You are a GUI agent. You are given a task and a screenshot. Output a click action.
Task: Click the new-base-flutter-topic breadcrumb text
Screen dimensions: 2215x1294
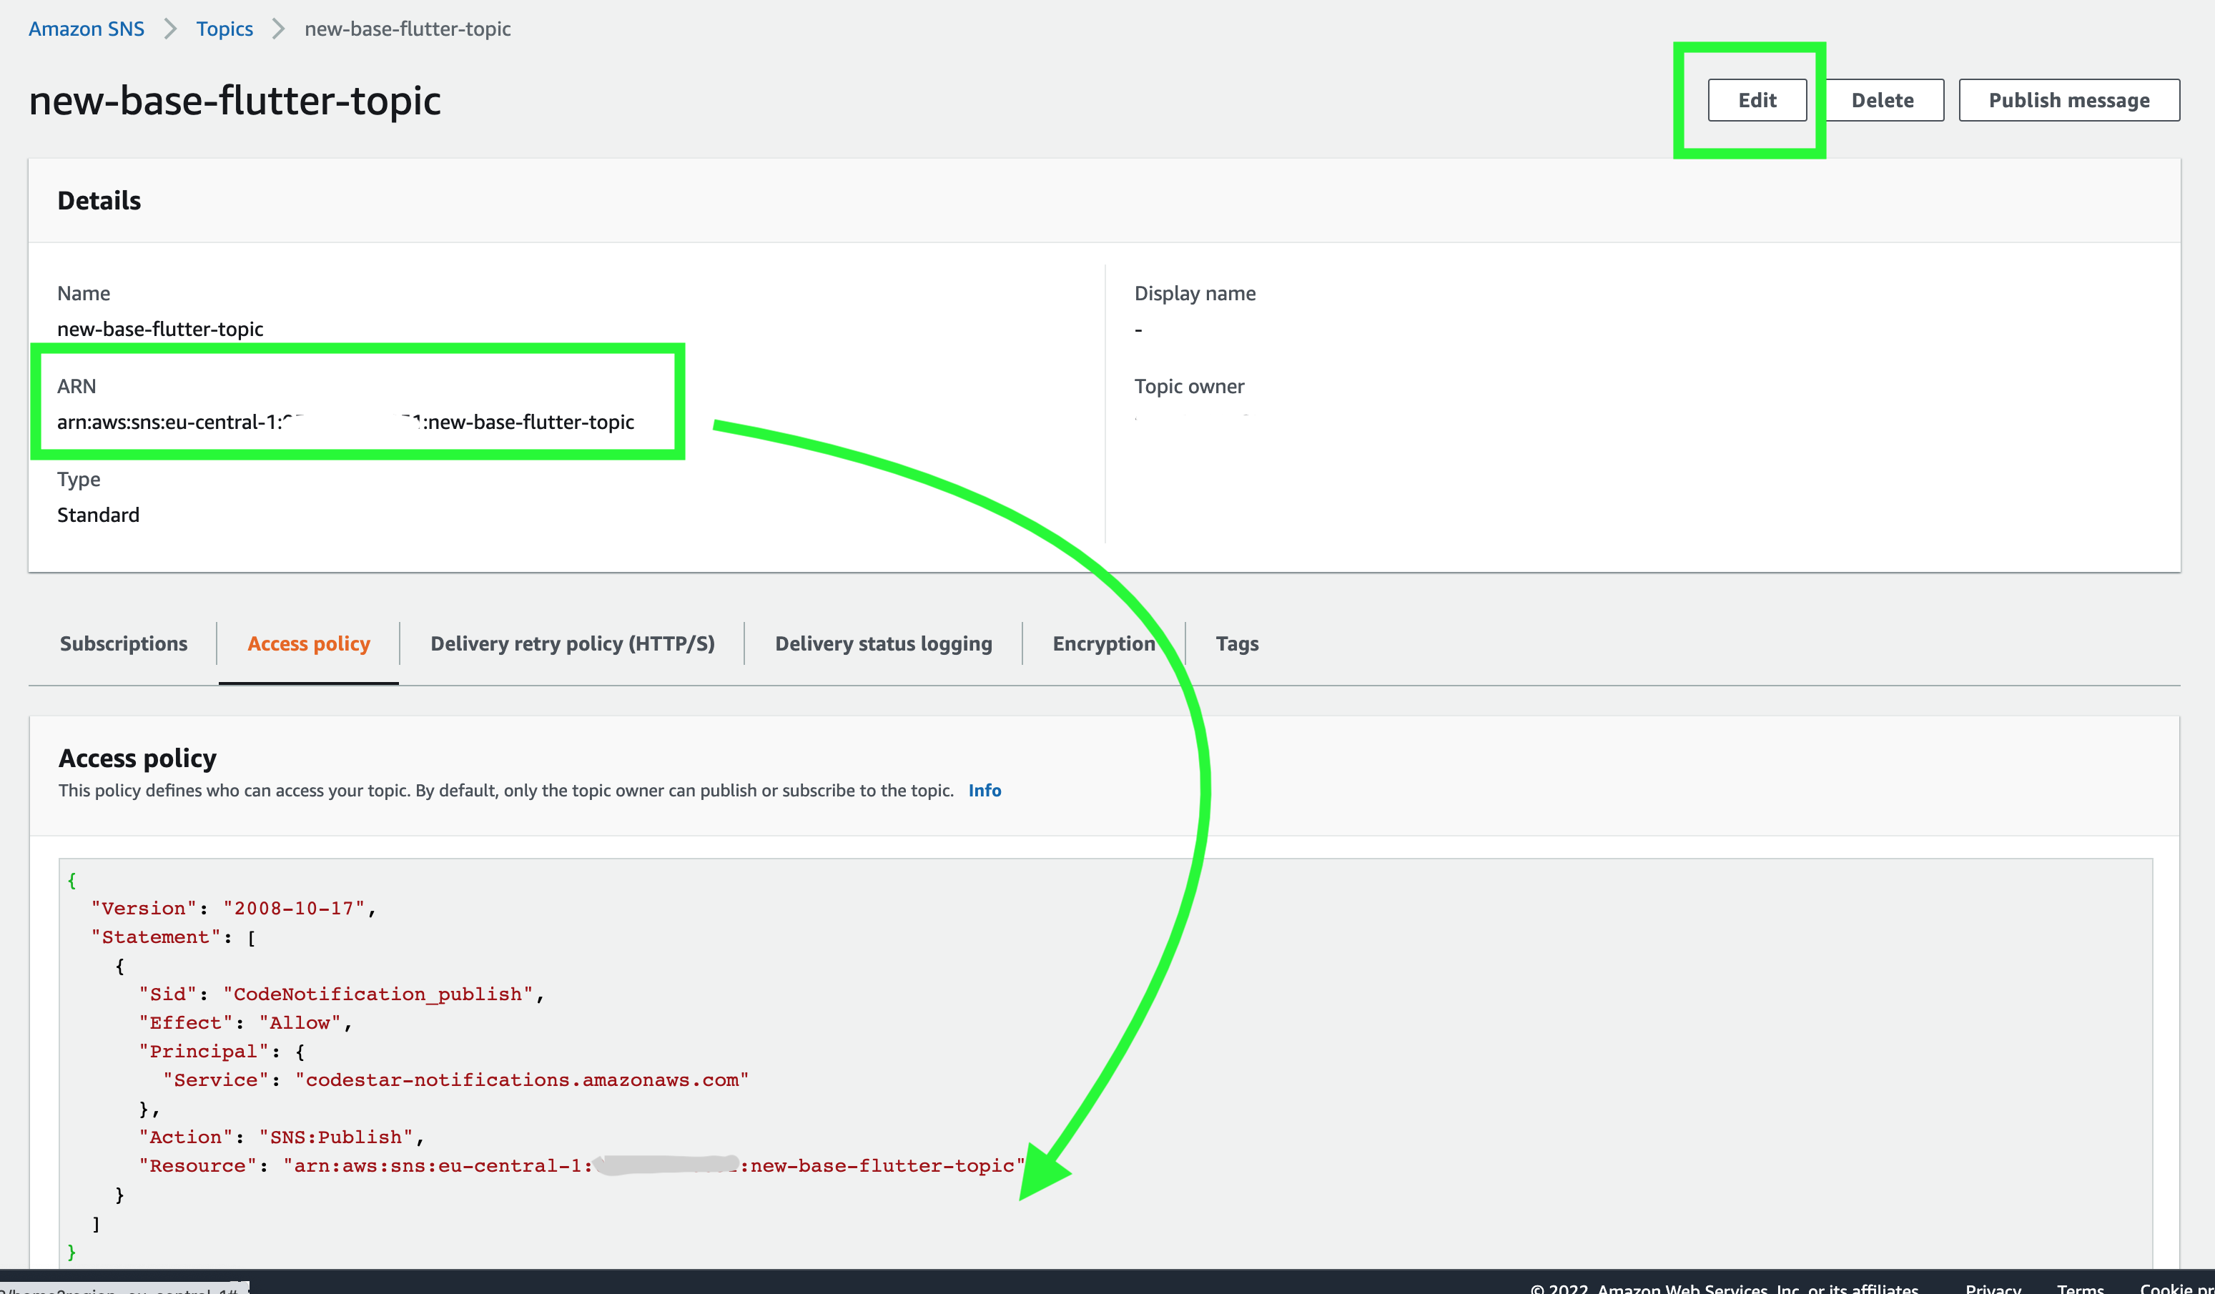click(x=407, y=29)
